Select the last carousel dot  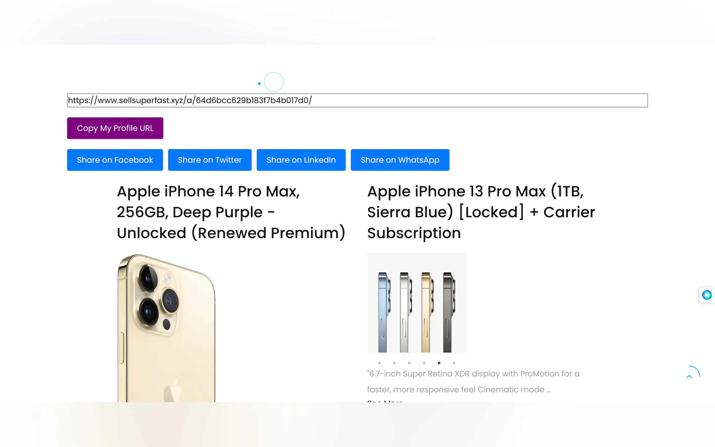(454, 363)
